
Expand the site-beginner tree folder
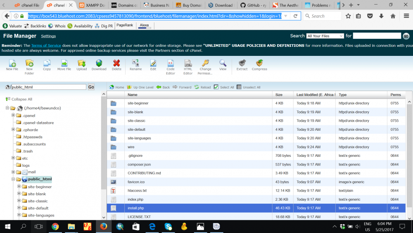19,187
